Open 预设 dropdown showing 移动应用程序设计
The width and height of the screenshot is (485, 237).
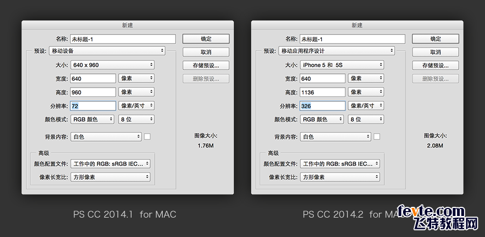[x=337, y=51]
